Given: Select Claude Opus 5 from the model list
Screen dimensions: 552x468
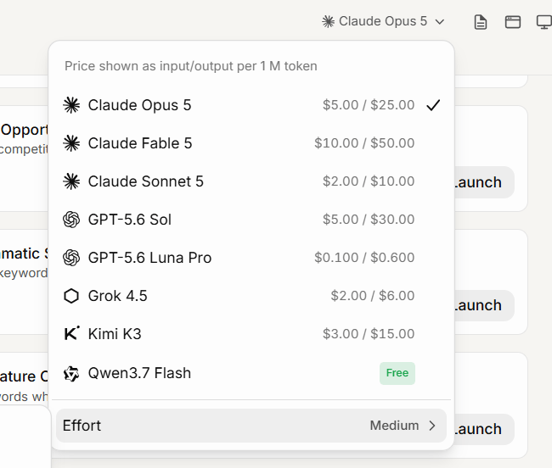Looking at the screenshot, I should pyautogui.click(x=251, y=105).
